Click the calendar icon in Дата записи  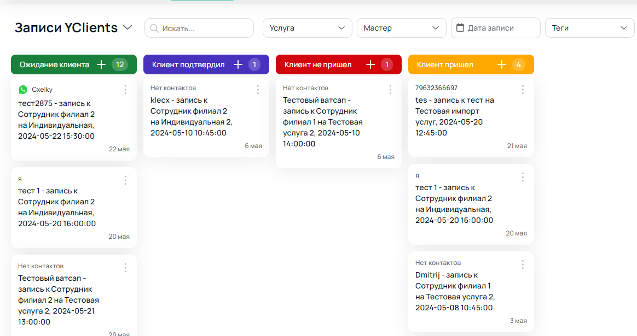click(460, 28)
